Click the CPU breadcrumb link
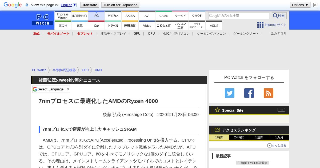The height and width of the screenshot is (168, 320). (85, 70)
